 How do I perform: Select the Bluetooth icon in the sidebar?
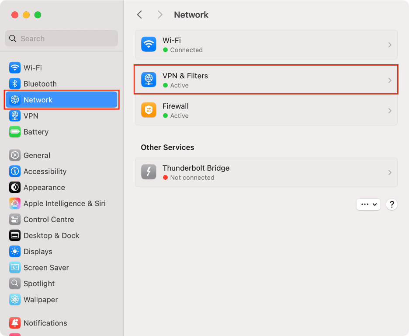[x=14, y=84]
